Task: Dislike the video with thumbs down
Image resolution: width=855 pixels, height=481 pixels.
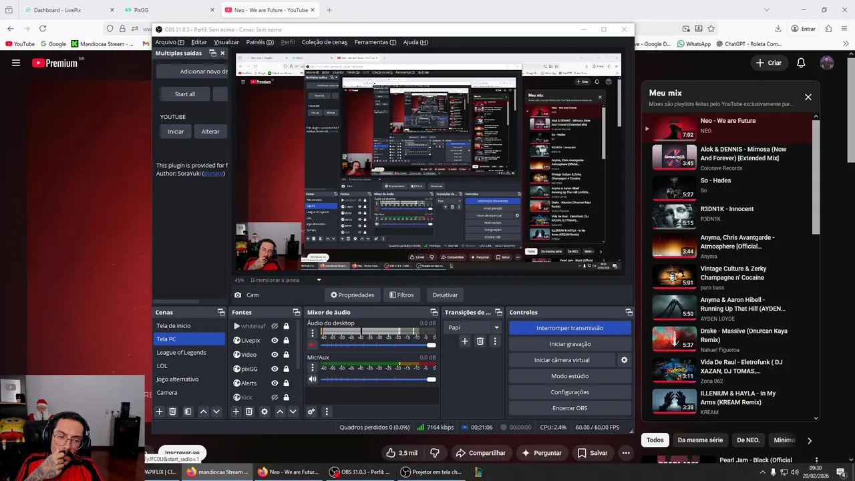Action: point(435,453)
